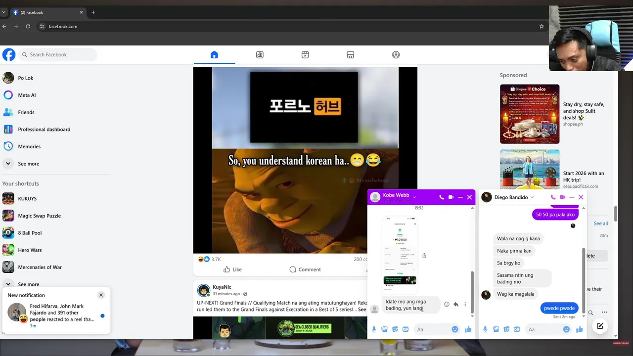Compose a new message with pencil icon
This screenshot has height=356, width=633.
pos(600,326)
